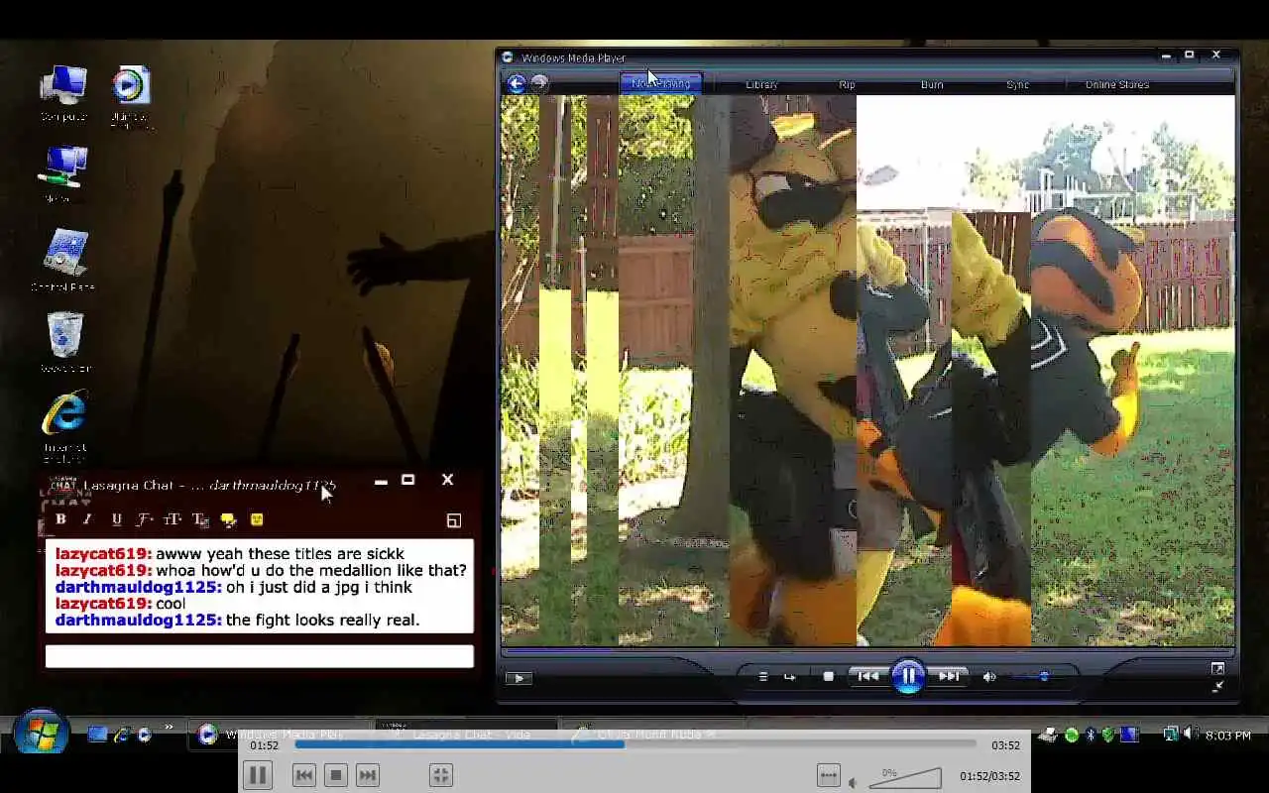Click the Media Player forward arrow button
The width and height of the screenshot is (1269, 793).
539,84
